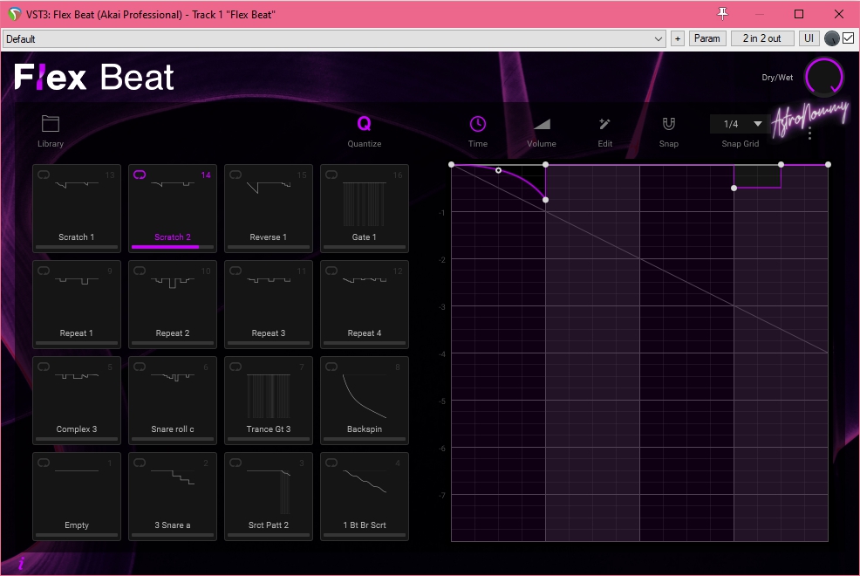The image size is (860, 576).
Task: Click the Dry/Wet knob
Action: (824, 78)
